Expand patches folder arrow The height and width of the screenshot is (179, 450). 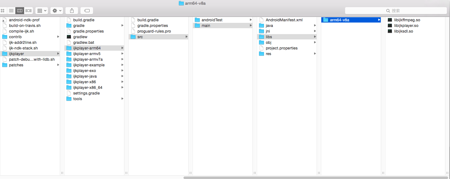(58, 65)
